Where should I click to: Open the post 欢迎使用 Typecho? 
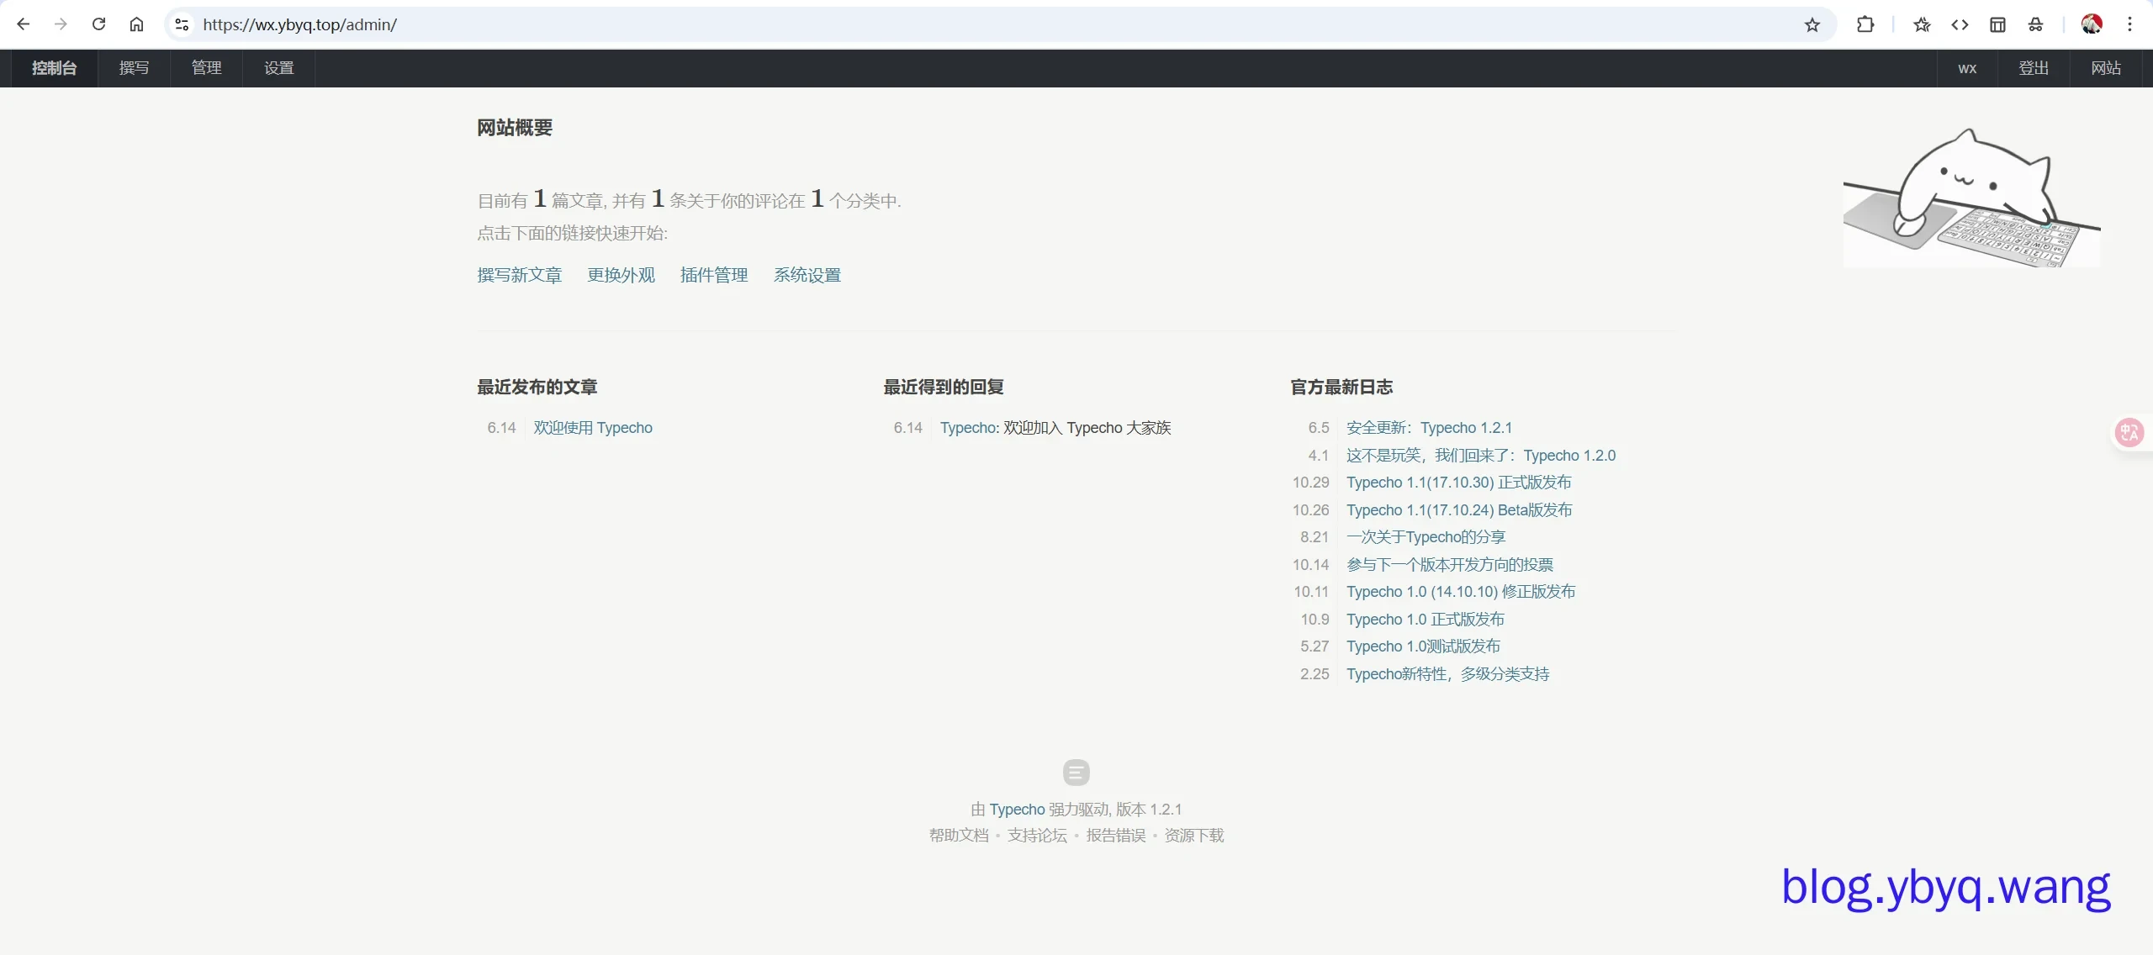point(593,428)
